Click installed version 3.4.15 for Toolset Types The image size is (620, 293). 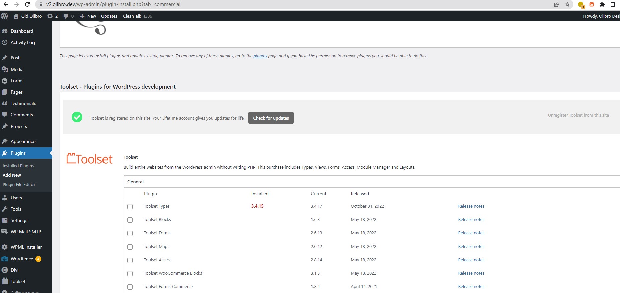point(257,206)
